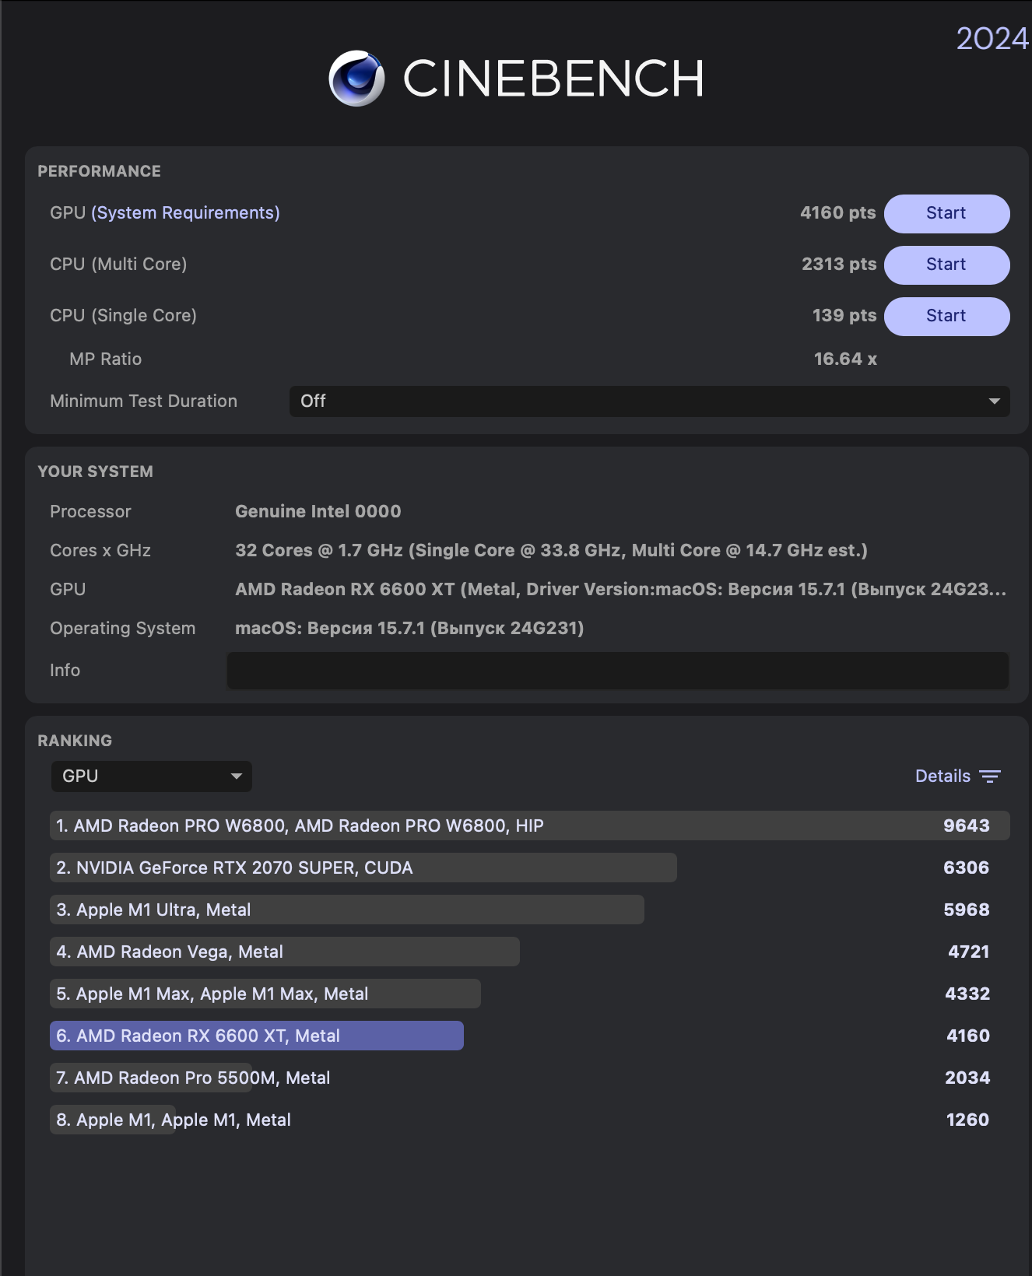Click the Cinebench sphere logo icon
This screenshot has height=1276, width=1032.
[356, 79]
